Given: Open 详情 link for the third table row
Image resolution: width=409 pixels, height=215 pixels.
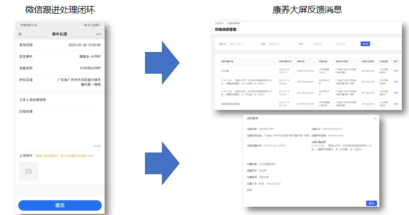Looking at the screenshot, I should click(x=396, y=93).
